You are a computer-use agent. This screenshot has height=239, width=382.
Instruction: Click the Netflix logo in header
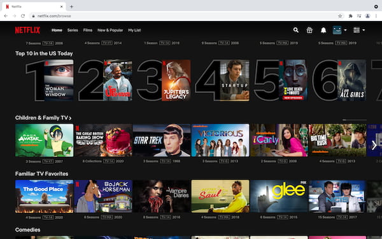coord(27,30)
